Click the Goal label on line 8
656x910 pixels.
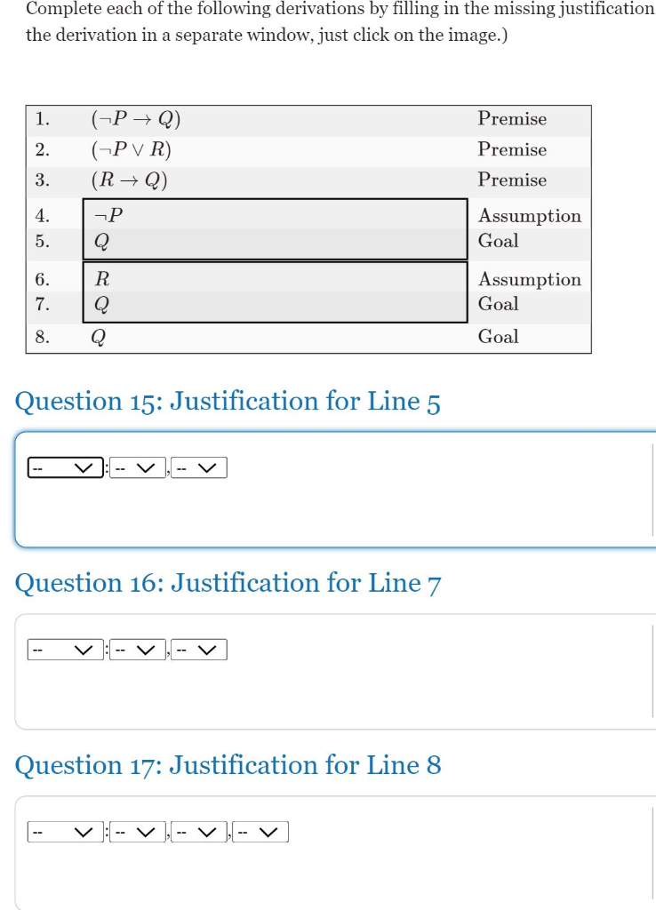coord(500,336)
